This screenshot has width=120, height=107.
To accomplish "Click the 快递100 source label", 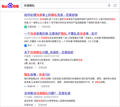I will 32,86.
